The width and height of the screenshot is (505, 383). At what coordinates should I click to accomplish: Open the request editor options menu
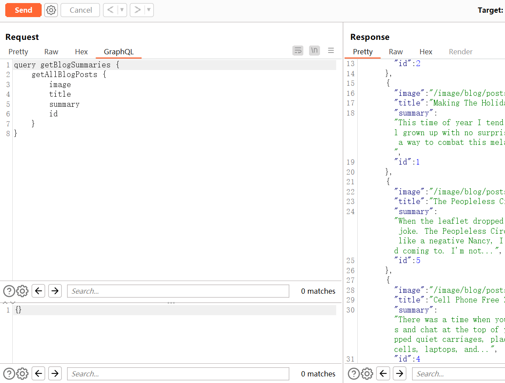pos(331,51)
